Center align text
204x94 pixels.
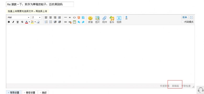[x=50, y=18]
